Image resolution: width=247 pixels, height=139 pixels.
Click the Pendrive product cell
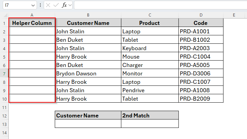point(150,90)
